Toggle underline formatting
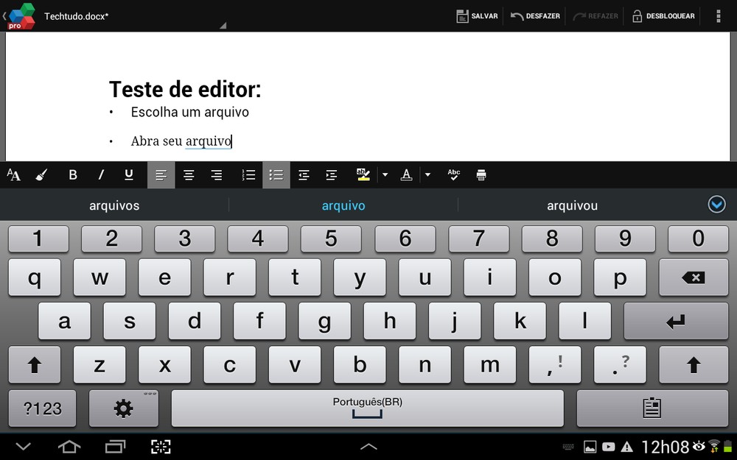The image size is (737, 460). pyautogui.click(x=129, y=174)
